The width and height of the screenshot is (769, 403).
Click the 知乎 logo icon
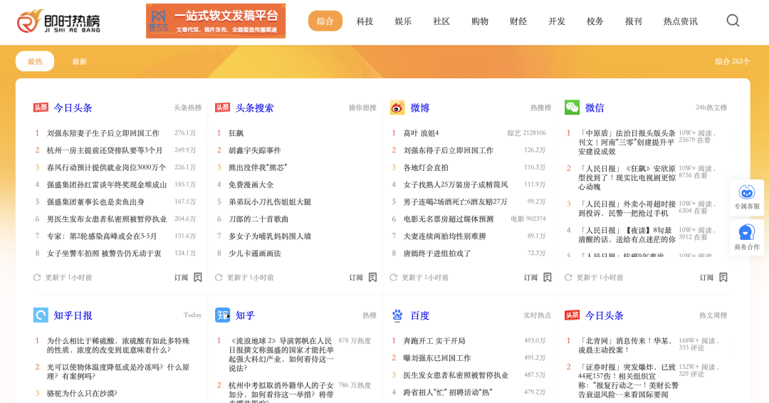tap(223, 315)
